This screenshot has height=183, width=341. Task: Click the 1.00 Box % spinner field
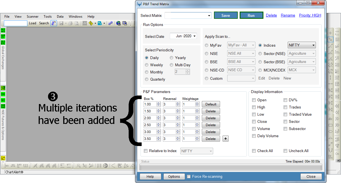152,104
